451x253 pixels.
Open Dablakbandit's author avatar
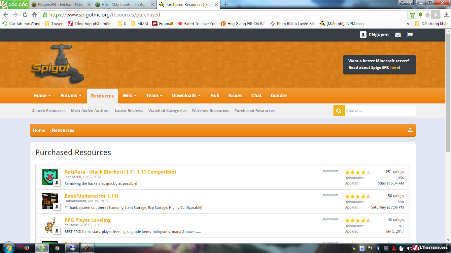[x=57, y=207]
